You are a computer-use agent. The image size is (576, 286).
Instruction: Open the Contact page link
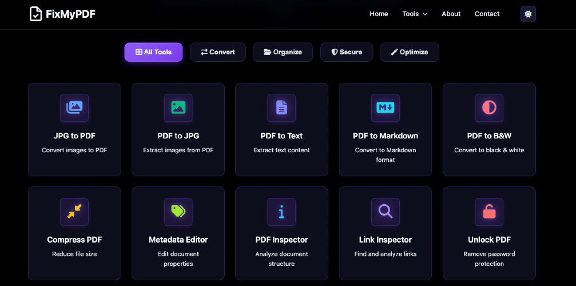point(487,14)
